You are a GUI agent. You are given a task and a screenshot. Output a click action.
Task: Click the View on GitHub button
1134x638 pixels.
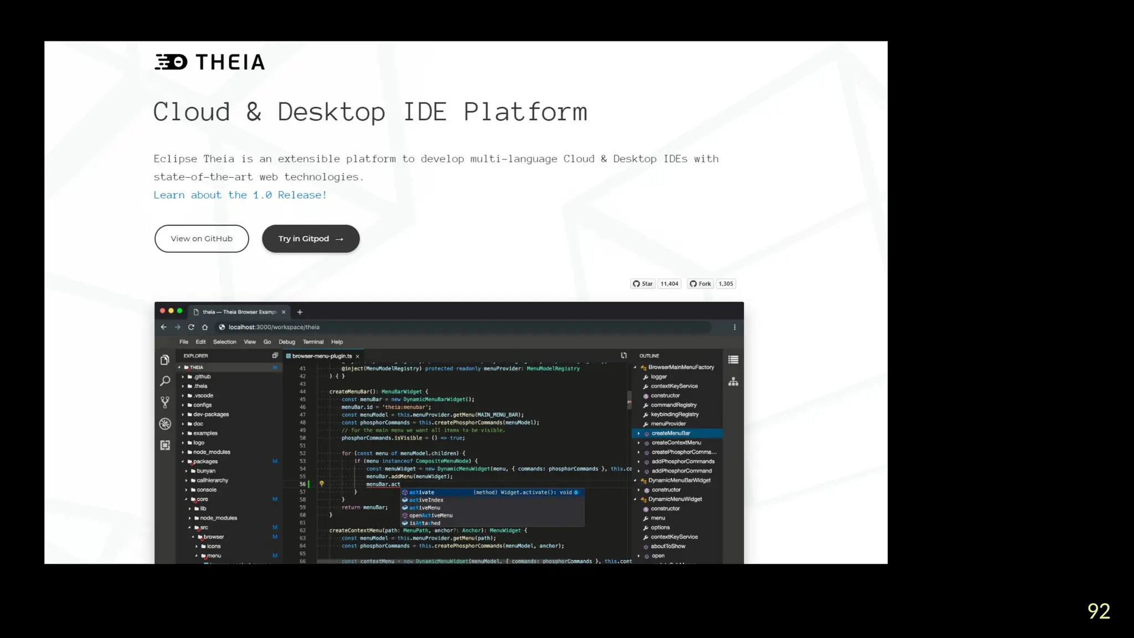[x=202, y=239]
